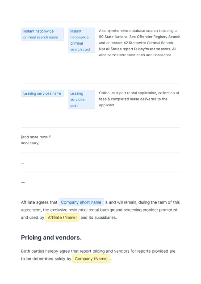Click the 'Pricing and vendors.' heading
This screenshot has width=201, height=284.
51,238
